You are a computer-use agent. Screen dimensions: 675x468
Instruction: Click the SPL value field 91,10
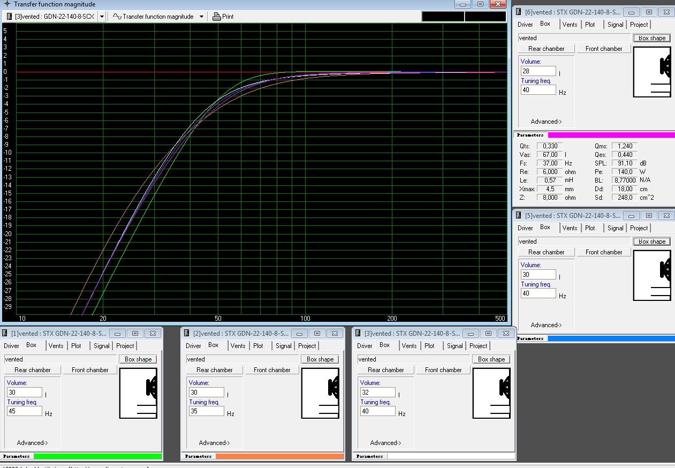(624, 163)
